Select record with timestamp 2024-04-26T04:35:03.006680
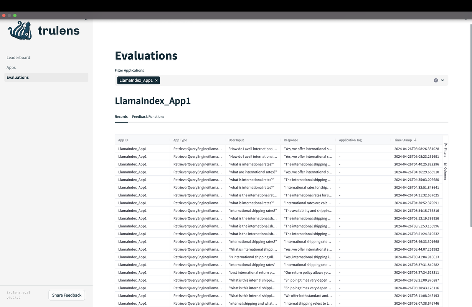 pyautogui.click(x=279, y=180)
